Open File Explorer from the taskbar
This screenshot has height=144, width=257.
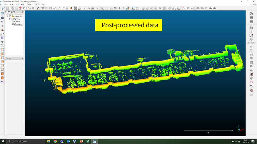tap(49, 141)
